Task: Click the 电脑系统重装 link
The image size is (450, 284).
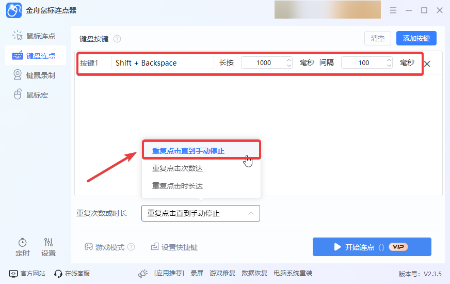Action: coord(293,273)
